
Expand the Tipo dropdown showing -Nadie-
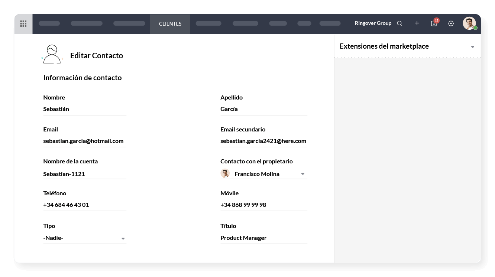(x=123, y=238)
